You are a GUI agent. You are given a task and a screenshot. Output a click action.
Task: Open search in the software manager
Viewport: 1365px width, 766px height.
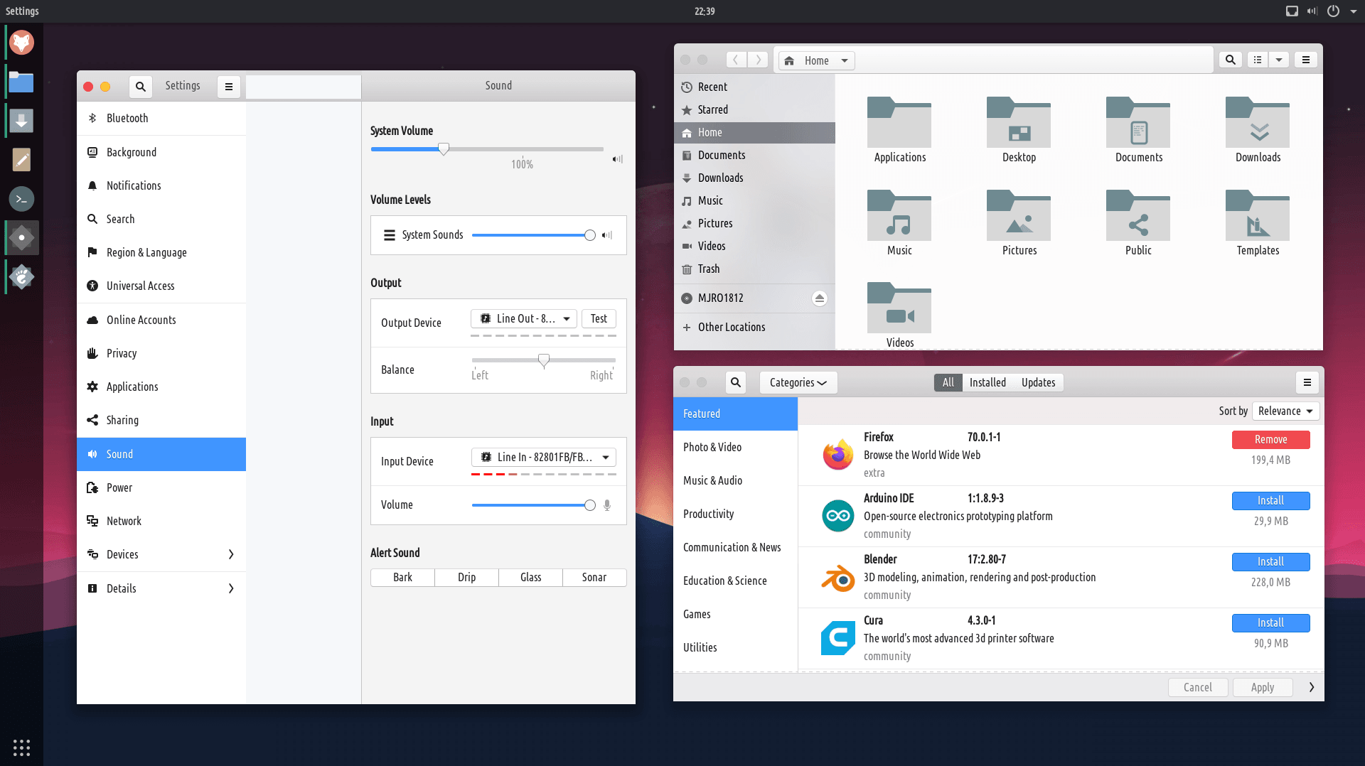coord(736,382)
